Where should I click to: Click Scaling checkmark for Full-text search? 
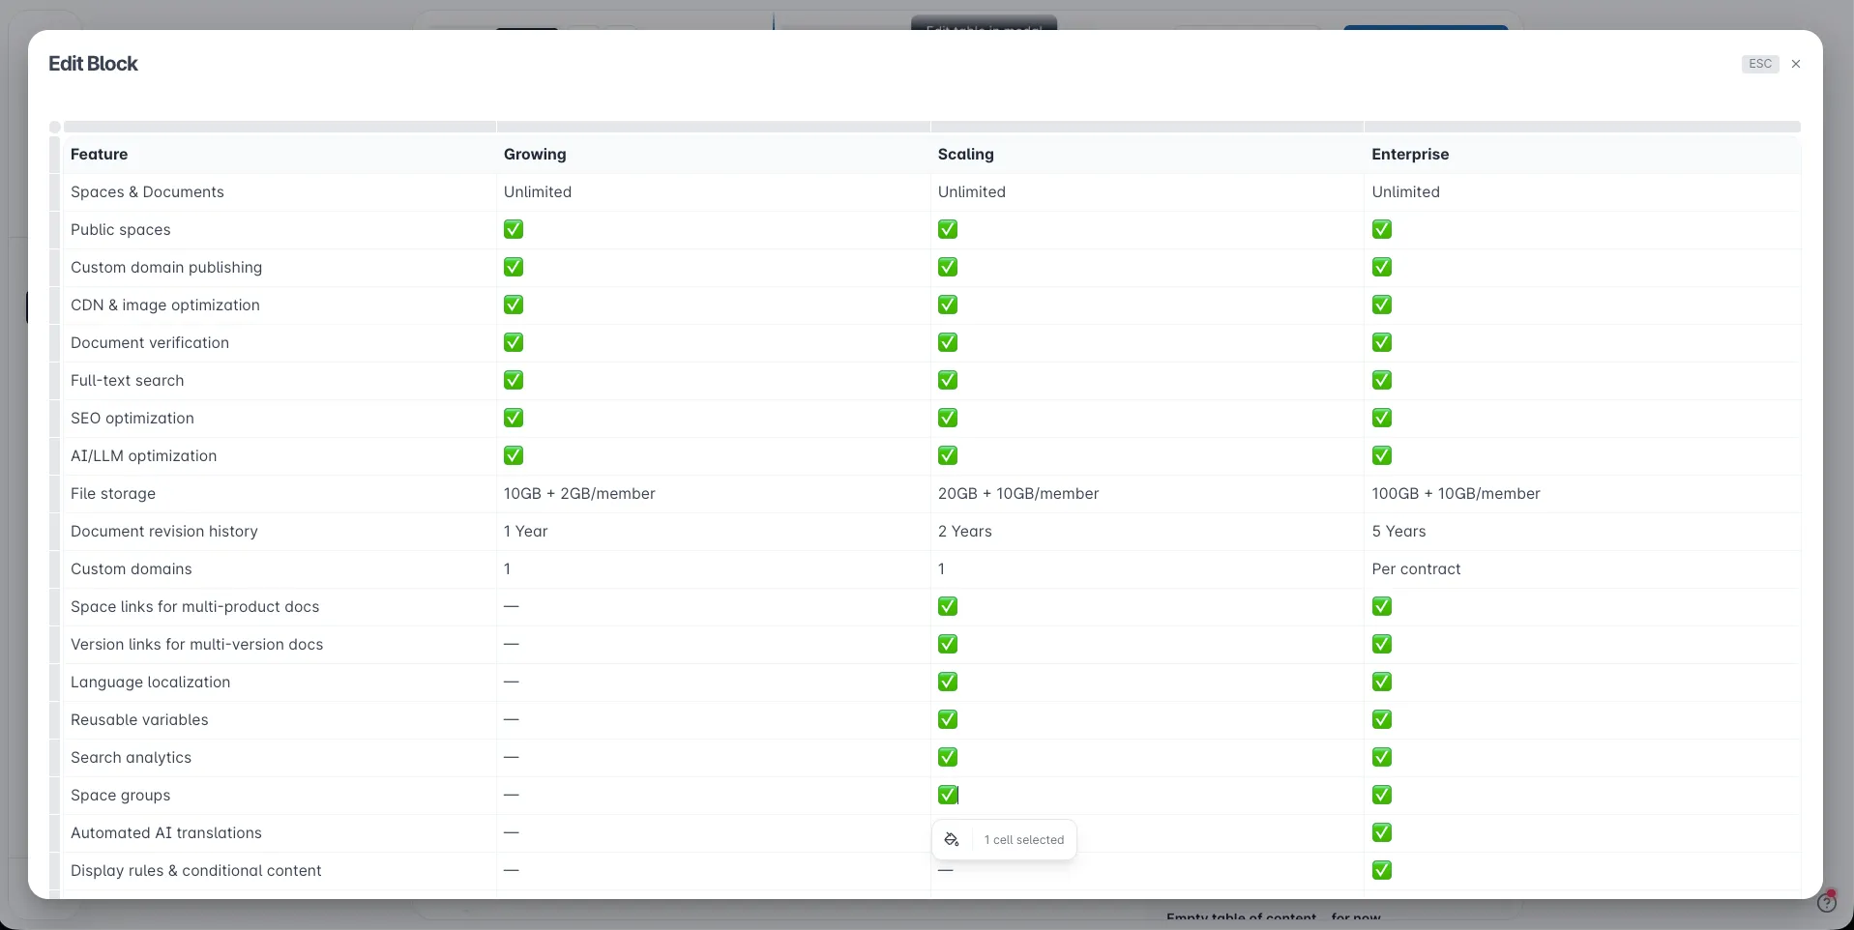click(x=948, y=380)
